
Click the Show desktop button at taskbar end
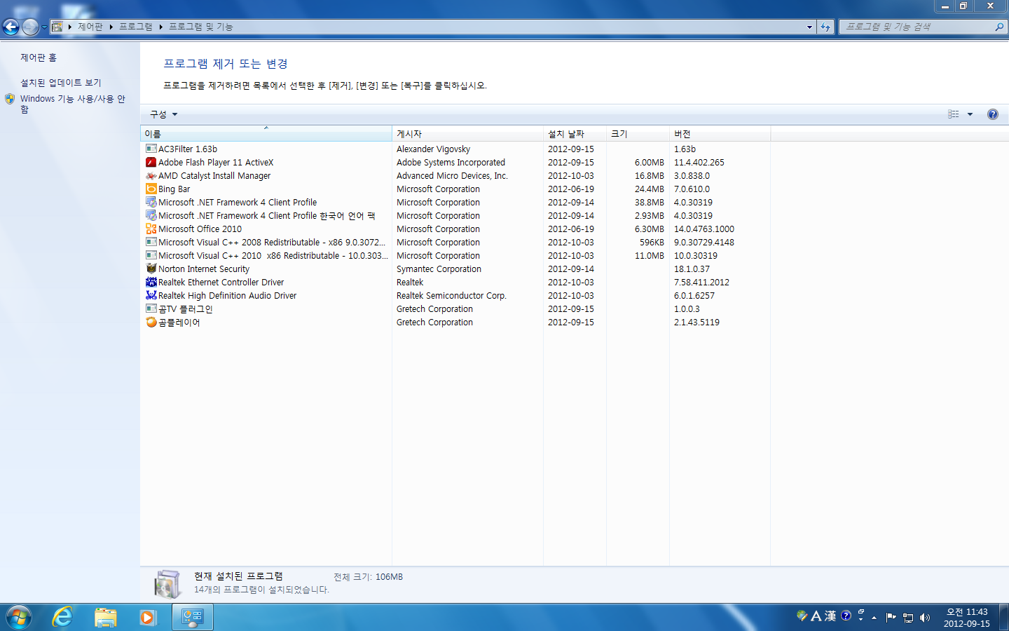1003,617
